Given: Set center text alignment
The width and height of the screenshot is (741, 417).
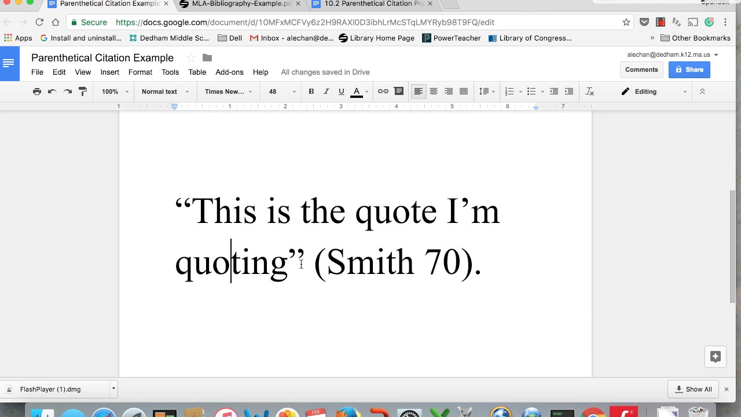Looking at the screenshot, I should pyautogui.click(x=433, y=92).
